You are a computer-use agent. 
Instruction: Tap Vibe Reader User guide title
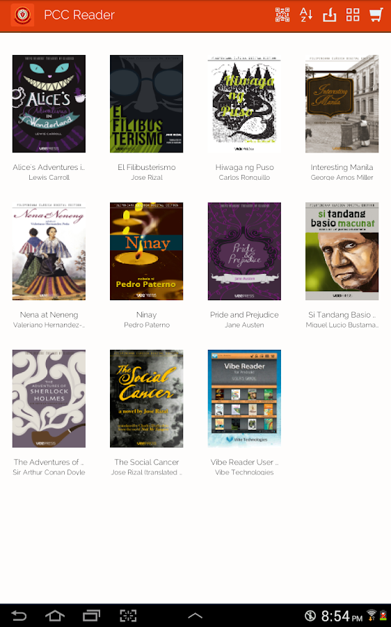pos(244,462)
